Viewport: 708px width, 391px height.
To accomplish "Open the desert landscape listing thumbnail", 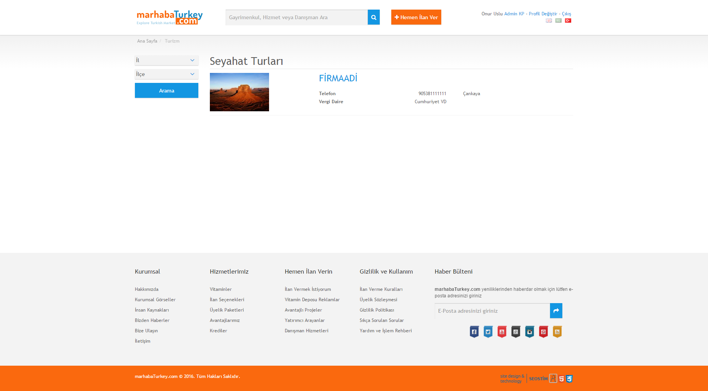I will pyautogui.click(x=239, y=92).
